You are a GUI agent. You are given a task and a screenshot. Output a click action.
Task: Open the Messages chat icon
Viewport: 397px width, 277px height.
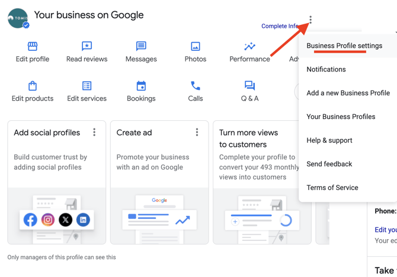pyautogui.click(x=141, y=46)
